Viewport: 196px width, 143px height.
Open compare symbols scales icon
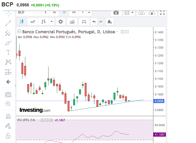click(84, 22)
